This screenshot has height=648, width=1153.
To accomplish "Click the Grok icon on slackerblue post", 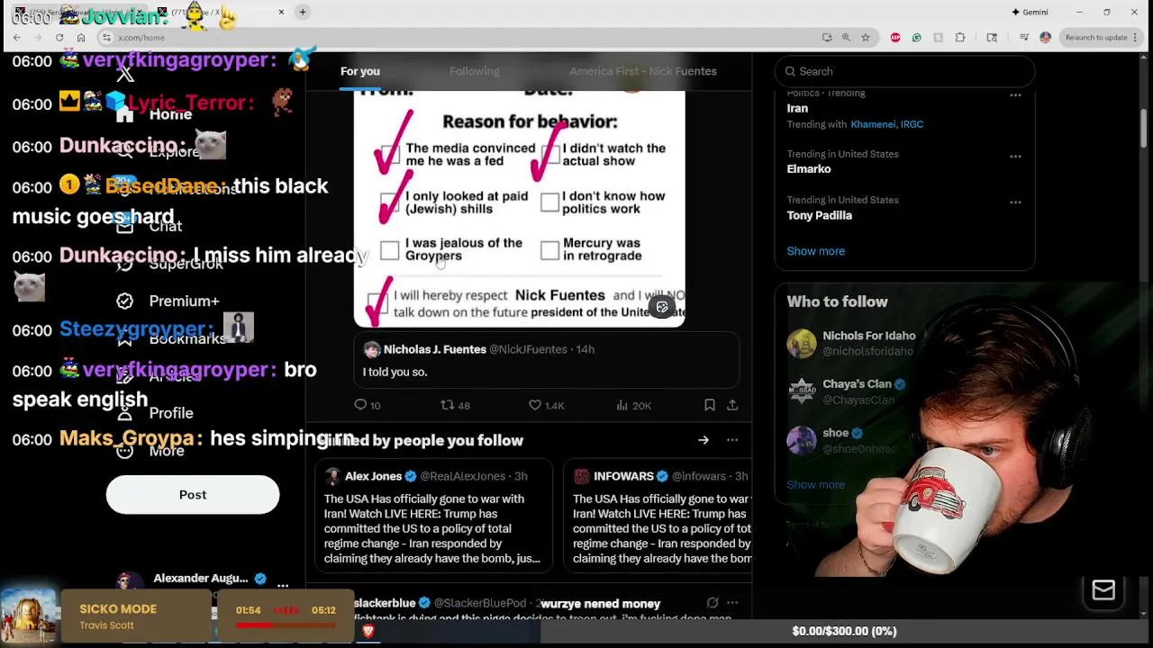I will [x=713, y=603].
